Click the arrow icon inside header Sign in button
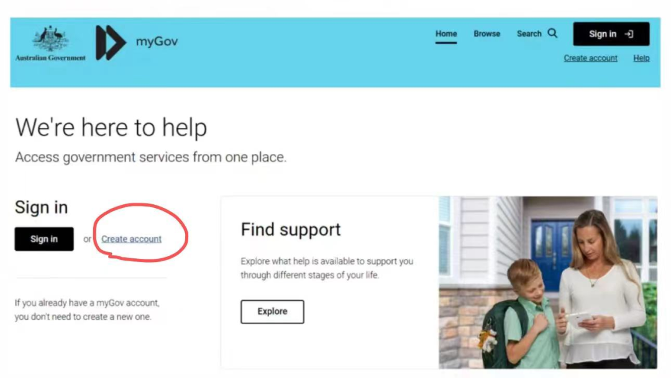671x378 pixels. point(629,34)
